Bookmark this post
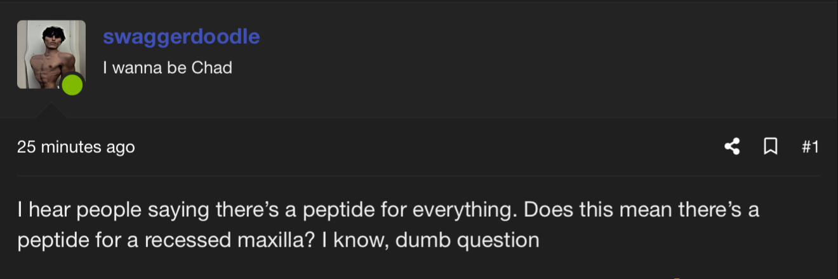 click(770, 147)
